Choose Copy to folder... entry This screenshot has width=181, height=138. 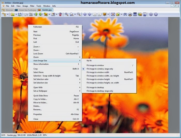coord(55,99)
